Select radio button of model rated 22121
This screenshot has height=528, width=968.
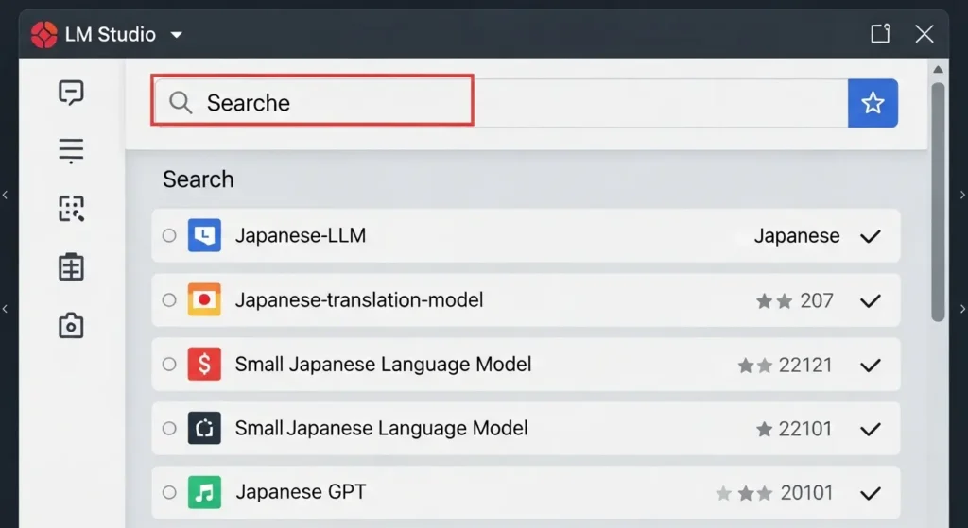click(x=169, y=364)
